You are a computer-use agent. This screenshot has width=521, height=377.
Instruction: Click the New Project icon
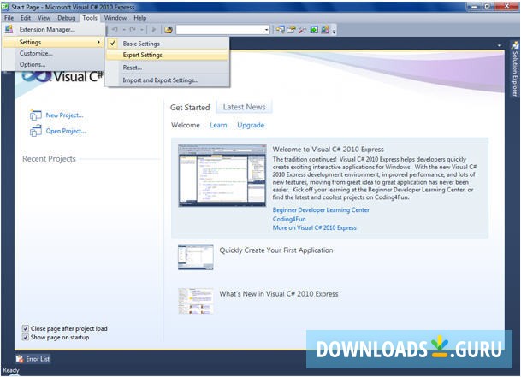[36, 115]
